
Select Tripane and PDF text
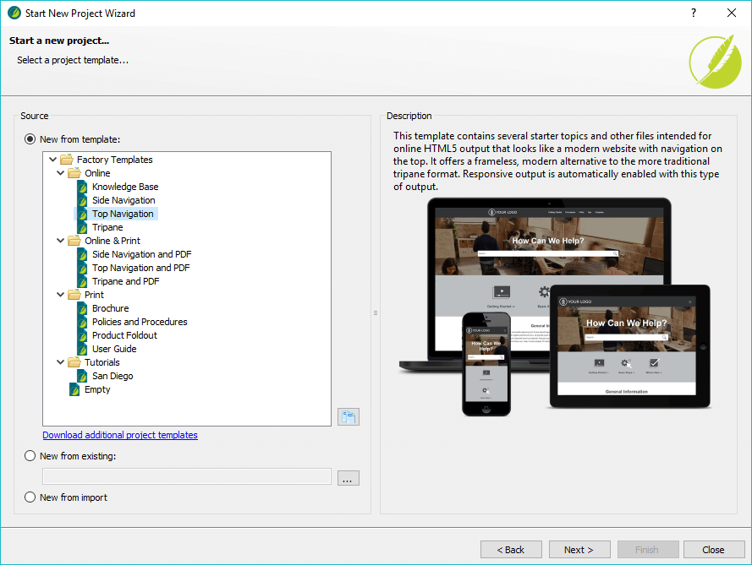tap(126, 281)
